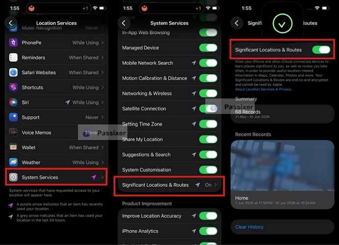The image size is (339, 245).
Task: Open the Voice Memos row
Action: tap(56, 132)
